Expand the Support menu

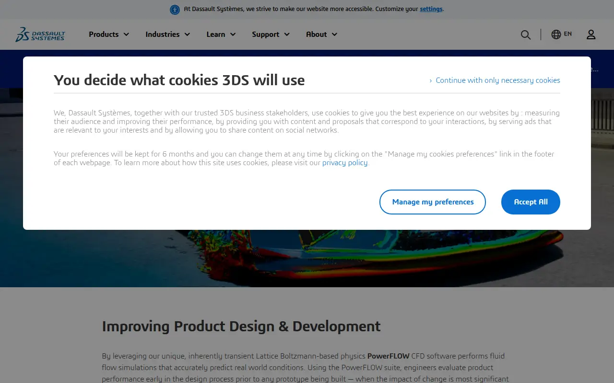pyautogui.click(x=271, y=34)
